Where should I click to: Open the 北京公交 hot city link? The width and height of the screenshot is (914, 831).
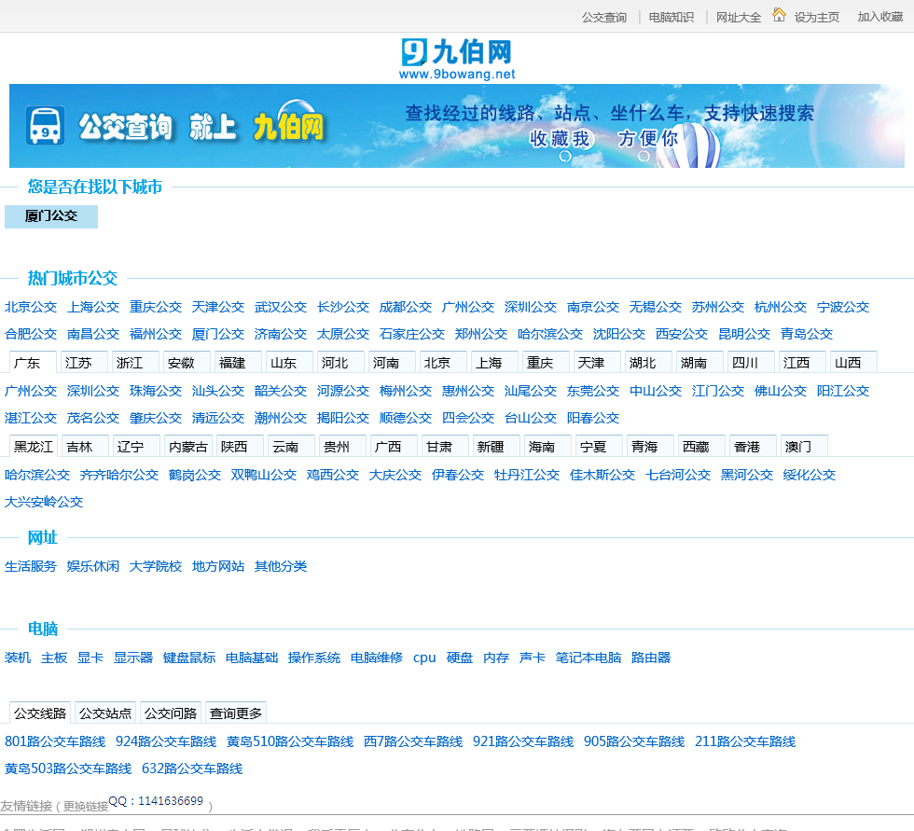[x=31, y=307]
